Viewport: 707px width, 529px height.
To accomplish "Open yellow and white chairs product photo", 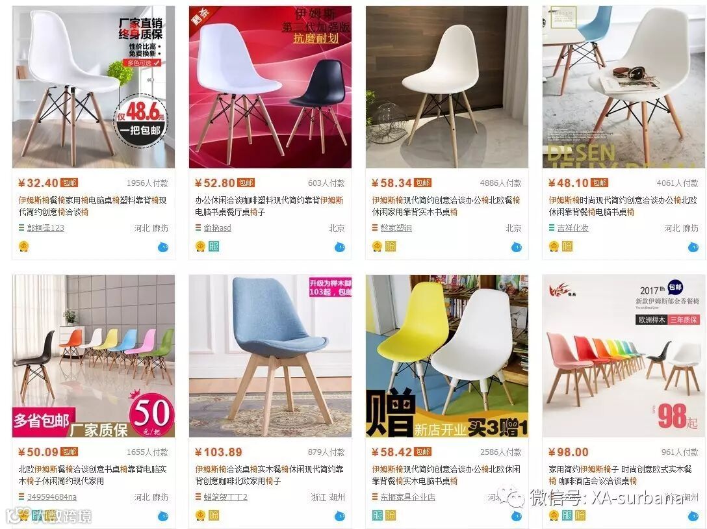I will tap(447, 356).
